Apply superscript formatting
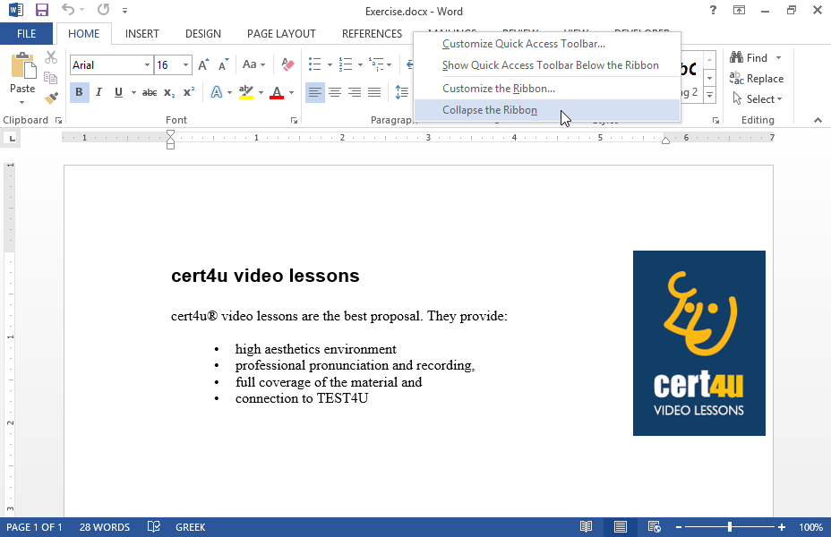 click(189, 93)
